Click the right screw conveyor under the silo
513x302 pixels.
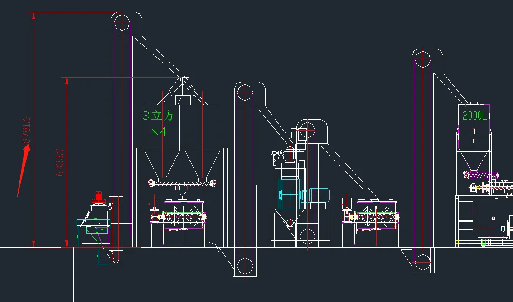click(200, 184)
